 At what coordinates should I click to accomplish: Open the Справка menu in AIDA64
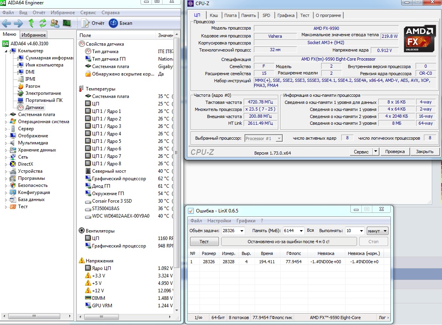(111, 13)
